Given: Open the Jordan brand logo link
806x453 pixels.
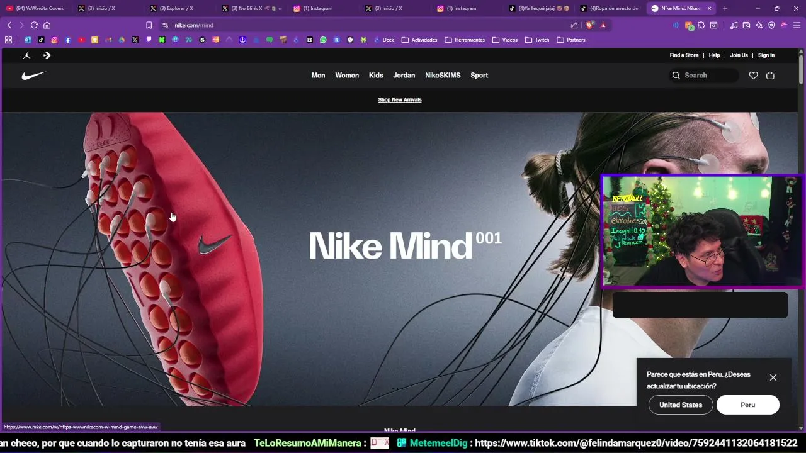Looking at the screenshot, I should point(27,55).
